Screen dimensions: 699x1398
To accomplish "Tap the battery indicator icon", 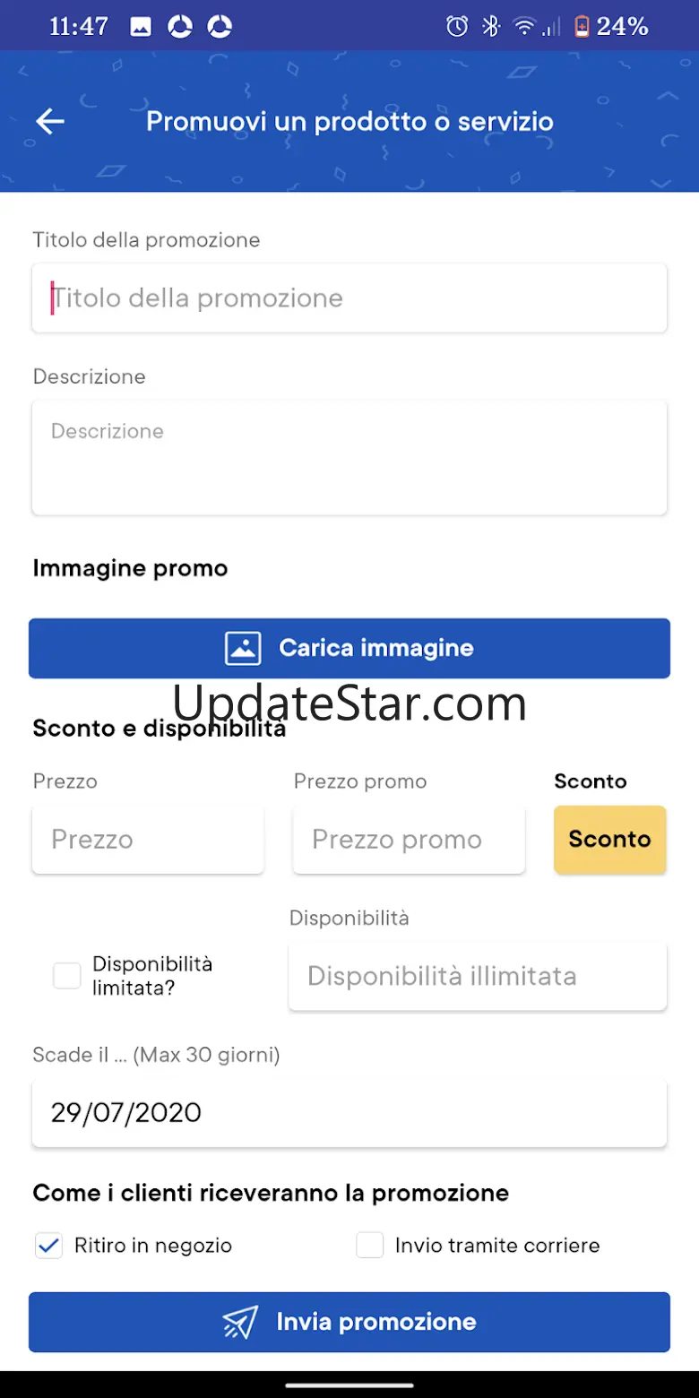I will pos(582,27).
